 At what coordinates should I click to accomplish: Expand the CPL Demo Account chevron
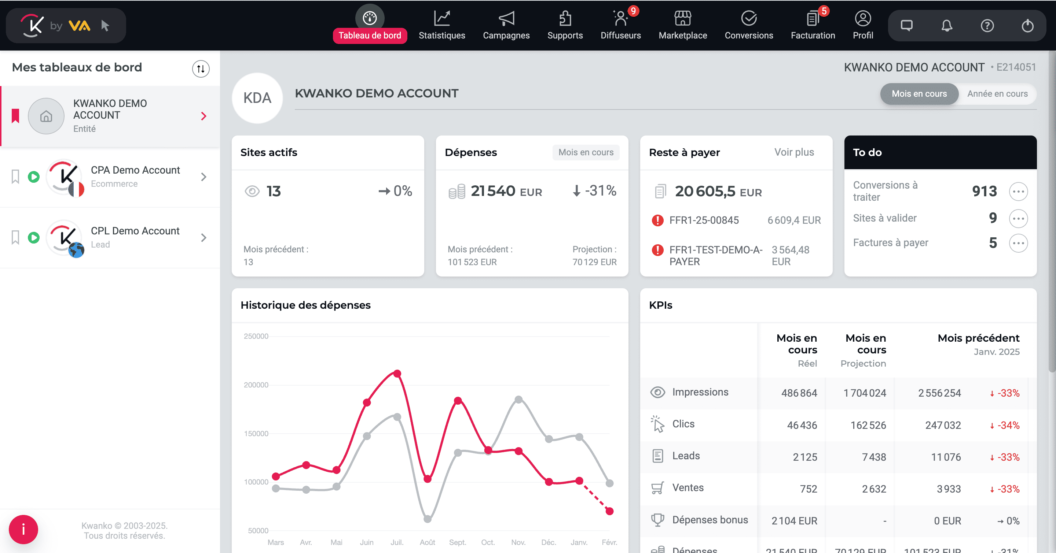point(204,237)
